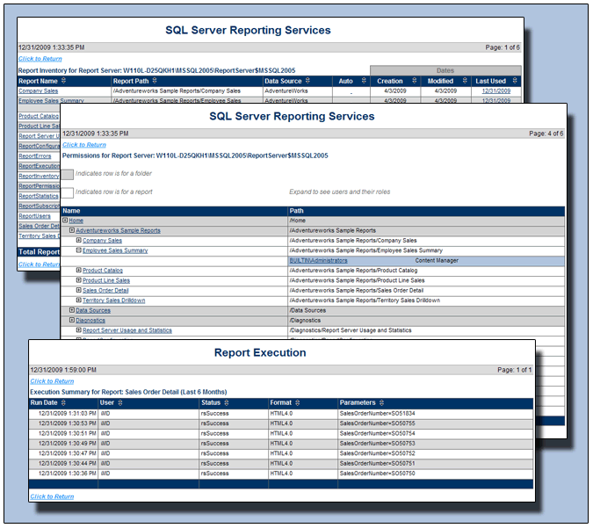Viewport: 593px width, 528px height.
Task: Collapse the Employee Sales Summary row
Action: pos(79,250)
